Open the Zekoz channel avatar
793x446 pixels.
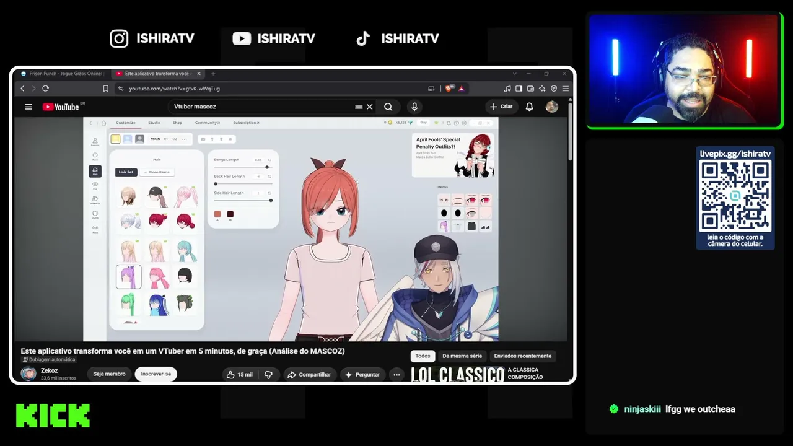coord(28,374)
